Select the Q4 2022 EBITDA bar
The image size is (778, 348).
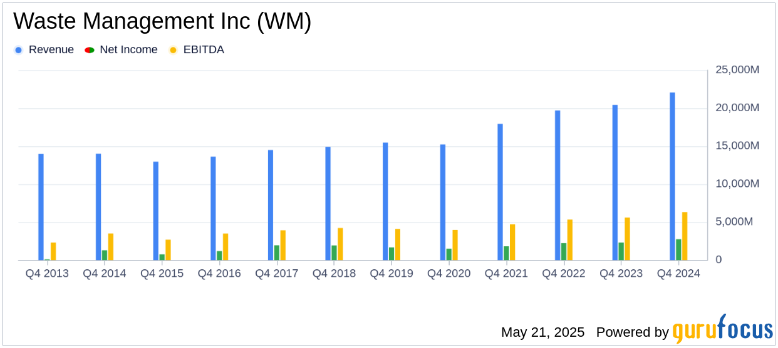tap(570, 240)
